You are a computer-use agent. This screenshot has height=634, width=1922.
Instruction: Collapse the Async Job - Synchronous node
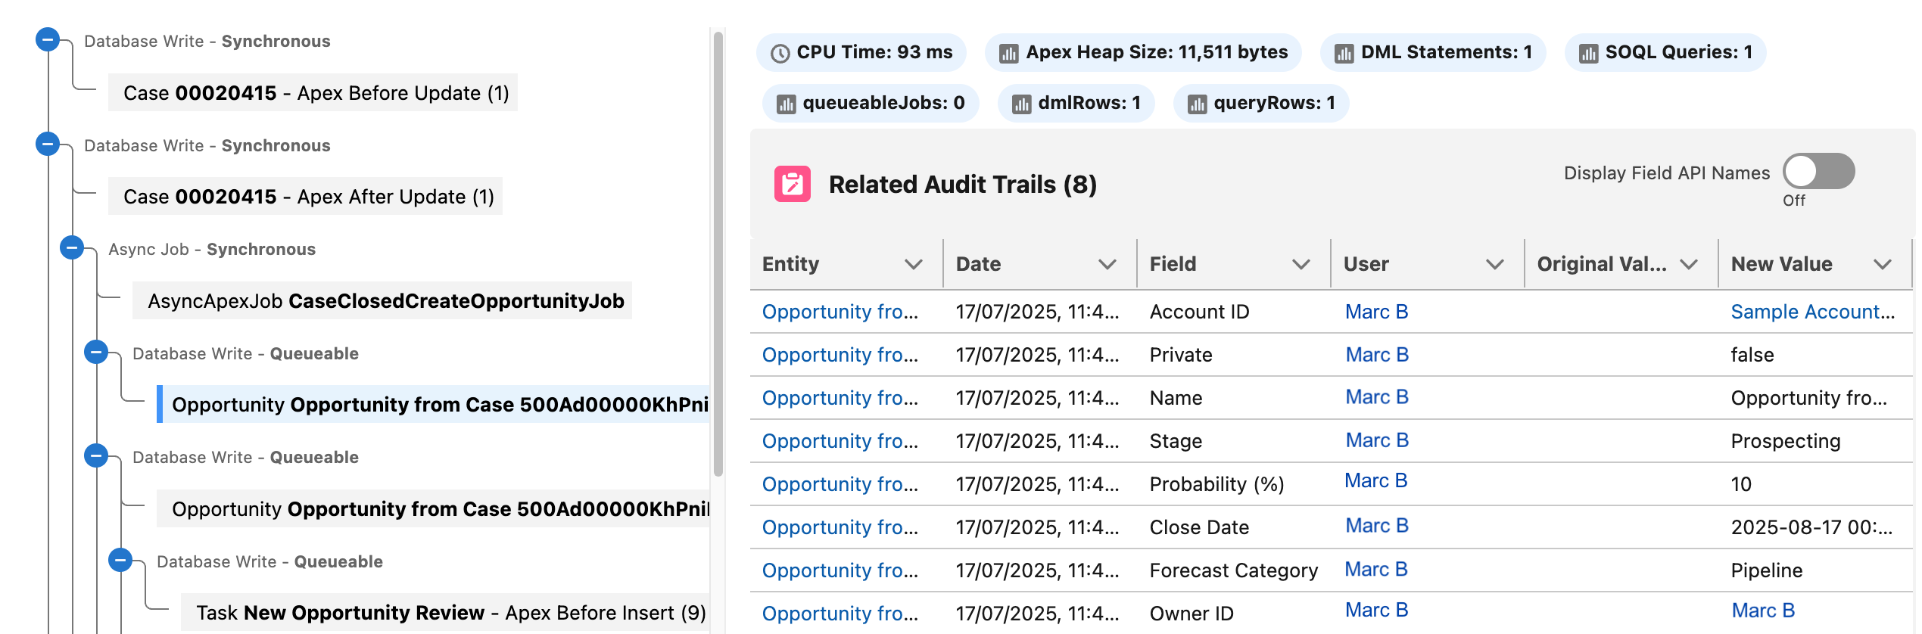[x=72, y=247]
